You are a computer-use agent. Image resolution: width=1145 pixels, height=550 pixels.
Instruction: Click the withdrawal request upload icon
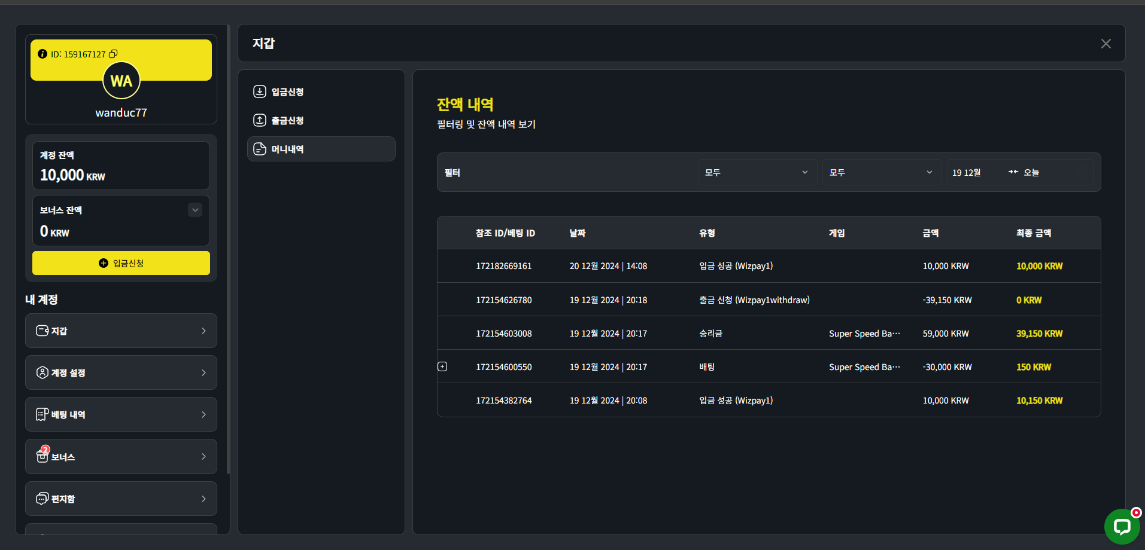coord(260,120)
